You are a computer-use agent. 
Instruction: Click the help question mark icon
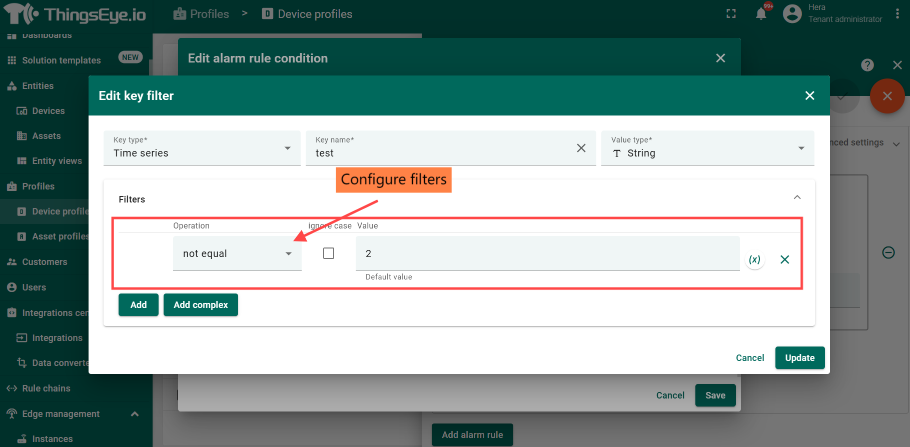click(x=867, y=65)
